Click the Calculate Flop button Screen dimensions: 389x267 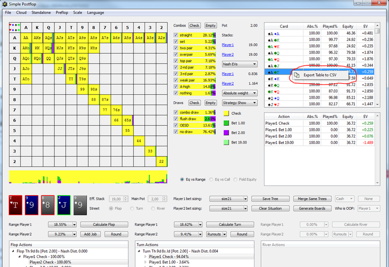pos(104,224)
